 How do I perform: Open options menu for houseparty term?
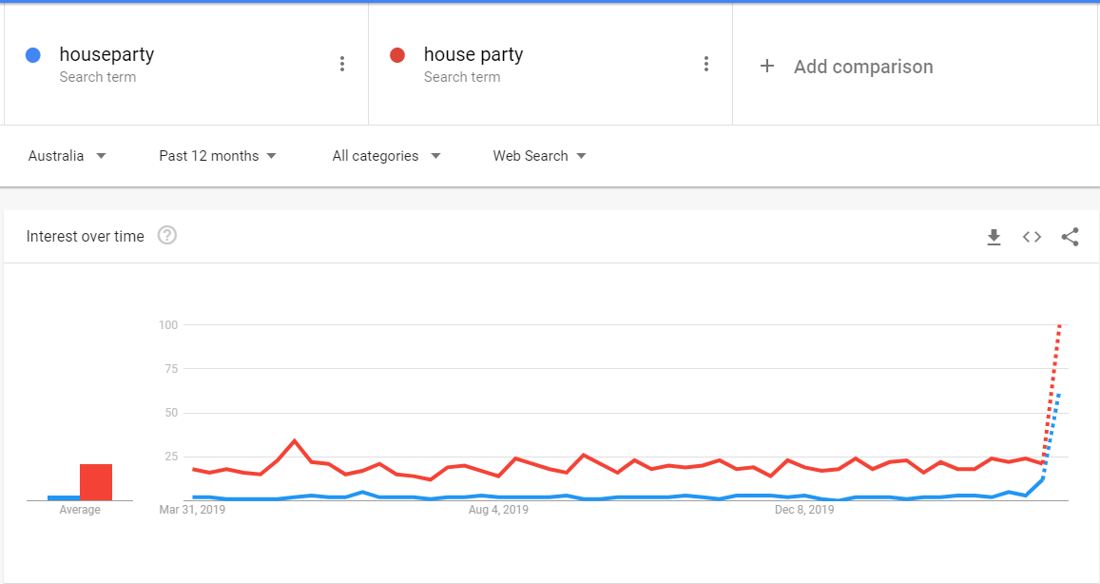(x=341, y=64)
